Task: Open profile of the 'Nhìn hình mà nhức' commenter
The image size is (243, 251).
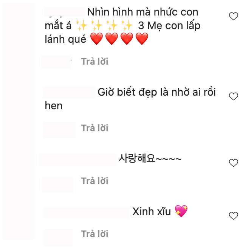Action: pos(64,12)
